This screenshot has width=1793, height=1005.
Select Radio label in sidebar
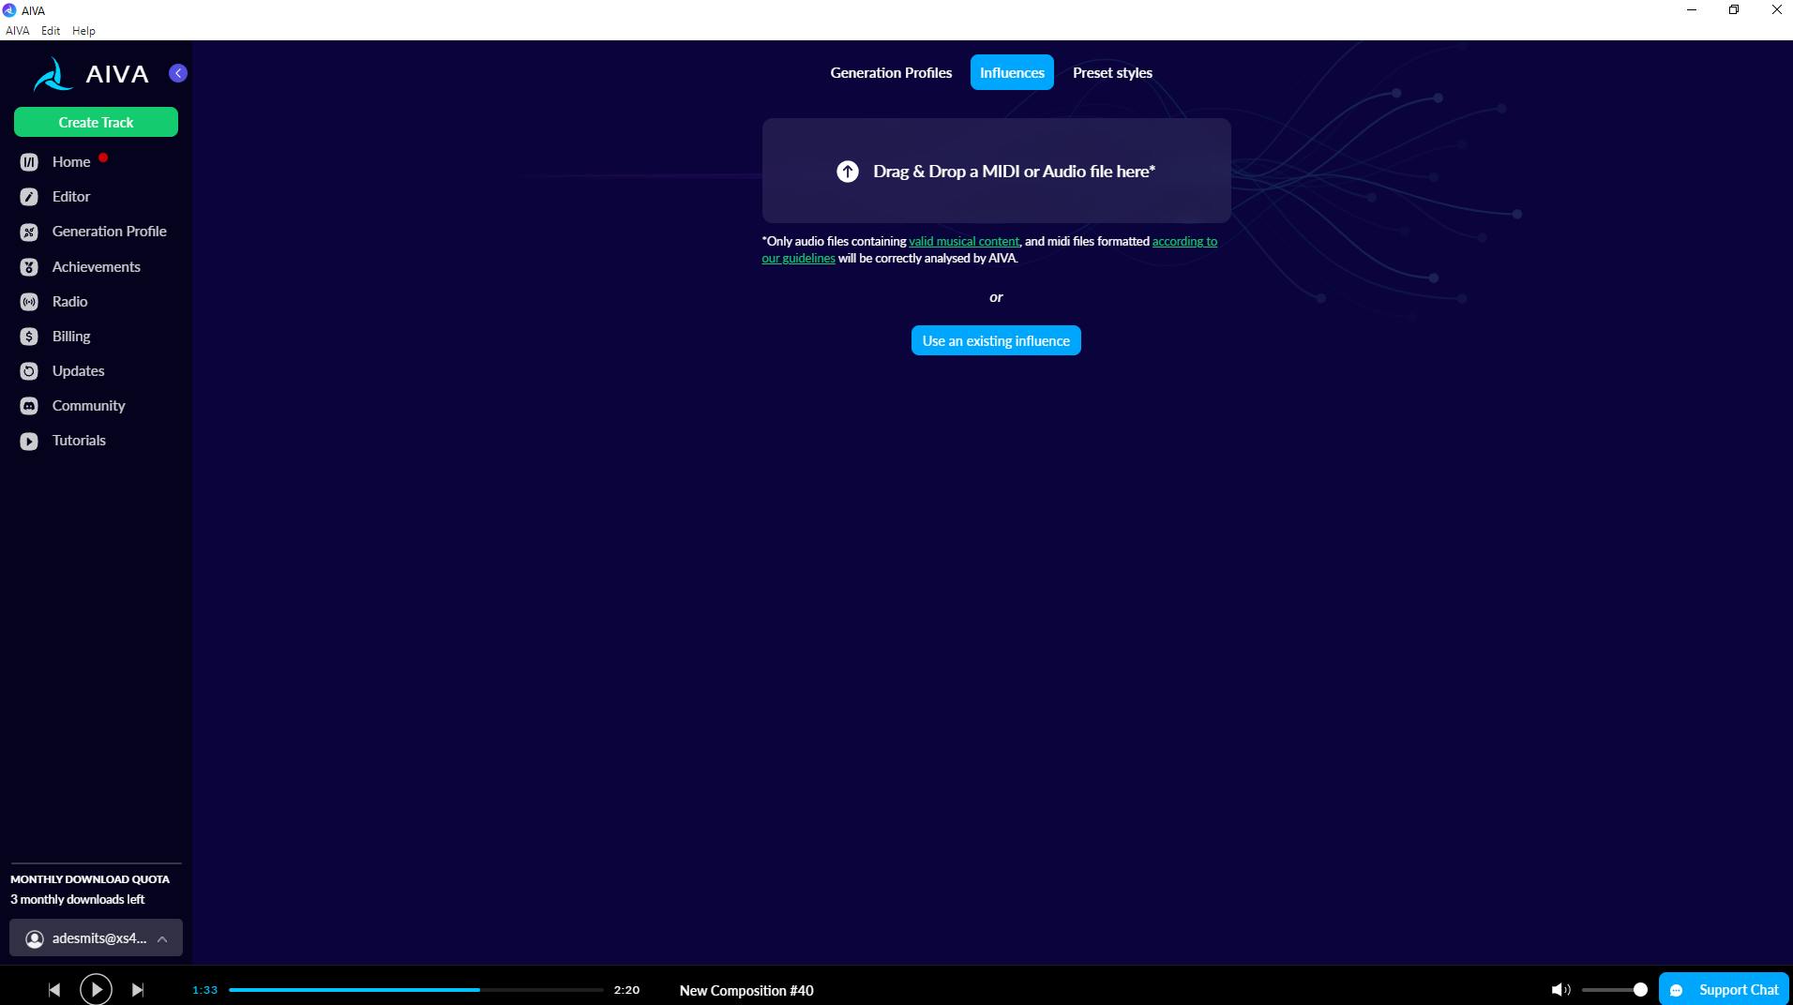click(70, 302)
